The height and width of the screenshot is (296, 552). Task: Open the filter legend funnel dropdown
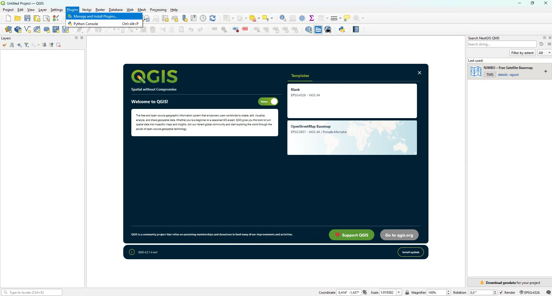27,45
